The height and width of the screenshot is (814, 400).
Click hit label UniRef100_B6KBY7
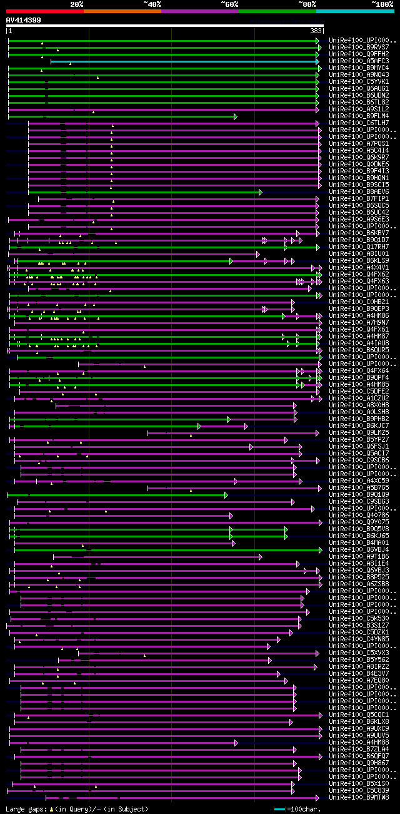pyautogui.click(x=359, y=233)
